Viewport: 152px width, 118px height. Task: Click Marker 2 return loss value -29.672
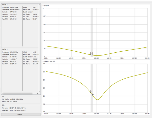35,54
